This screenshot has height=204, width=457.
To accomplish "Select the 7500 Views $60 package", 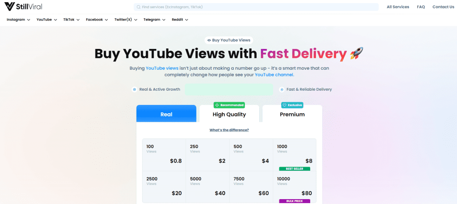I will 251,187.
